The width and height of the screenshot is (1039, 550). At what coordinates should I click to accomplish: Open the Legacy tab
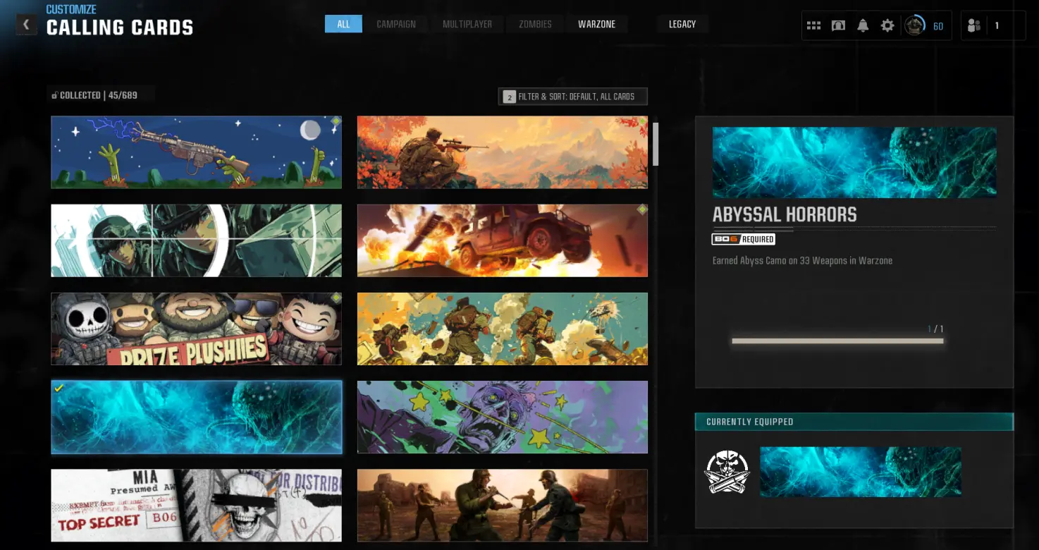[x=682, y=24]
